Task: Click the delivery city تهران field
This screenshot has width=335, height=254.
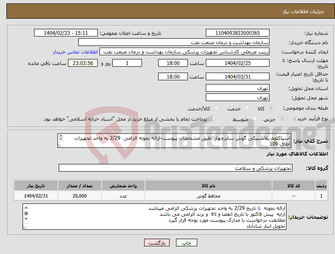Action: (237, 97)
